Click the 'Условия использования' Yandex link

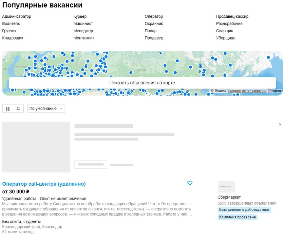[247, 91]
